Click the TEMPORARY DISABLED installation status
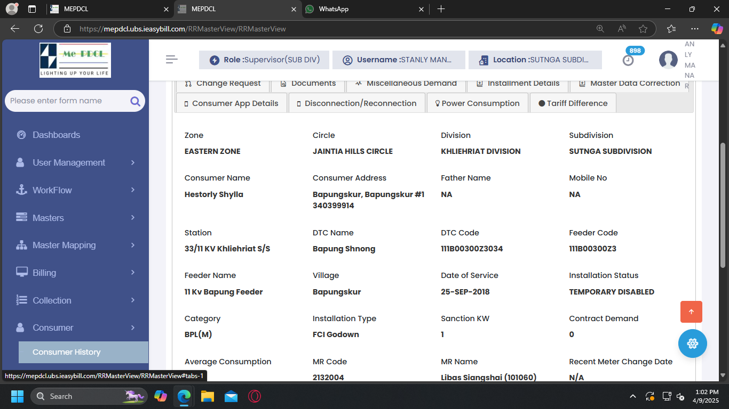729x409 pixels. point(612,292)
